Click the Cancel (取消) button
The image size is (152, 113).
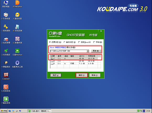tap(95, 75)
